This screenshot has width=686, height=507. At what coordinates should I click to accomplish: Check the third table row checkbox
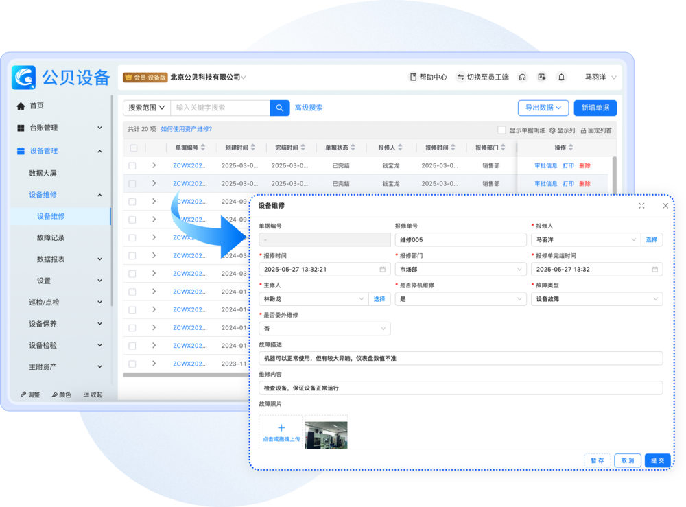132,202
